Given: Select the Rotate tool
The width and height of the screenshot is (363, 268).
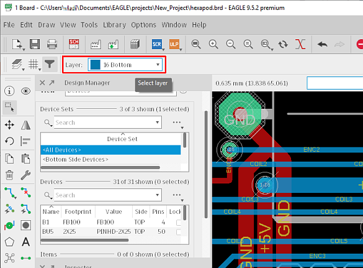Looking at the screenshot, I should 9,141.
